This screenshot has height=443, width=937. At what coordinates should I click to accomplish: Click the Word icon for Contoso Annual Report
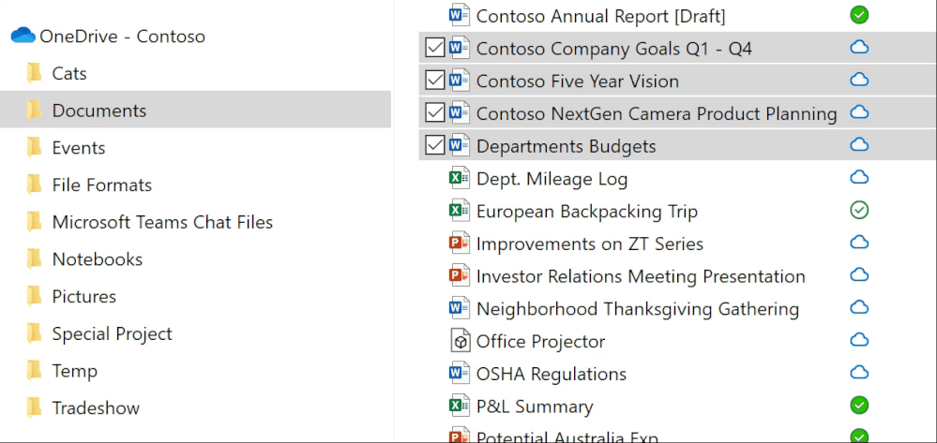click(459, 15)
